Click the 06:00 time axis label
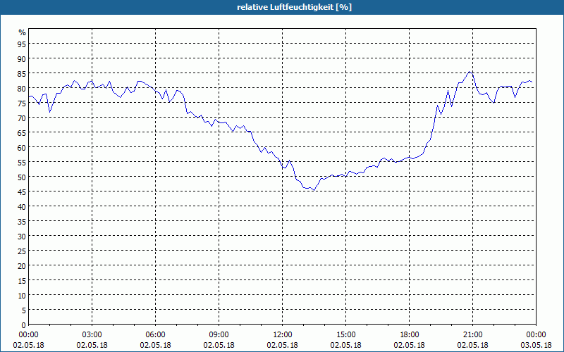 tap(155, 335)
